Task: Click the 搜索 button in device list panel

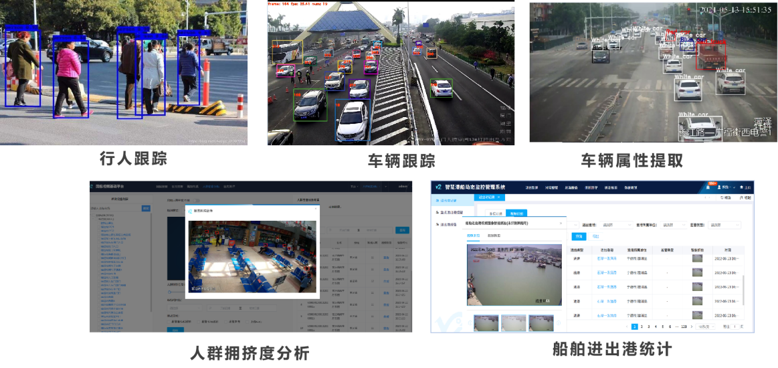Action: coord(146,208)
